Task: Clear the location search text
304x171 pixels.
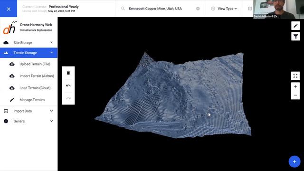Action: pyautogui.click(x=198, y=9)
